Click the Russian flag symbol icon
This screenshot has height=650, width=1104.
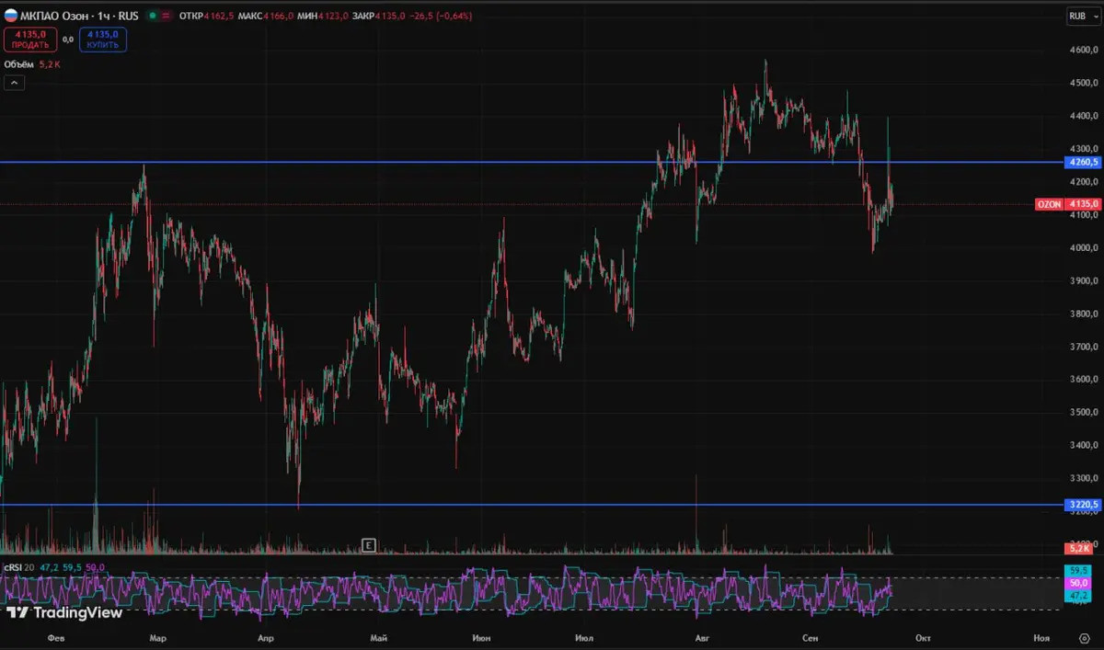click(x=10, y=16)
